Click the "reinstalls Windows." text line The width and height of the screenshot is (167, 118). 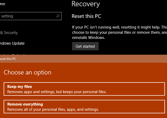88,38
